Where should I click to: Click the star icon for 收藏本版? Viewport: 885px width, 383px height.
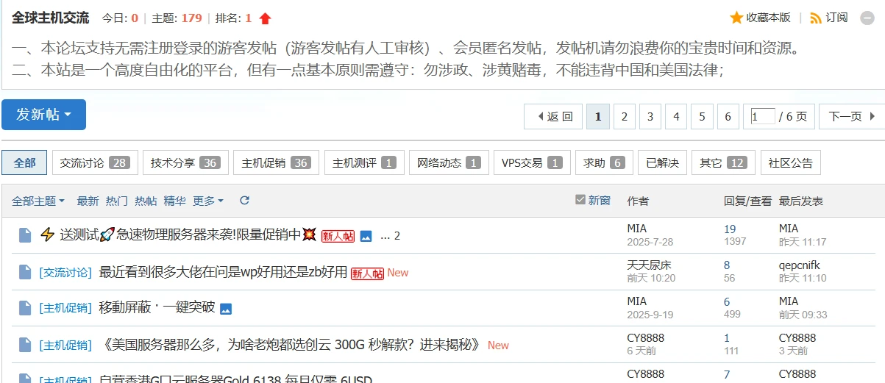[736, 18]
